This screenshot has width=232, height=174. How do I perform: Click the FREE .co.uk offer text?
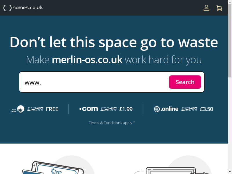pyautogui.click(x=52, y=109)
